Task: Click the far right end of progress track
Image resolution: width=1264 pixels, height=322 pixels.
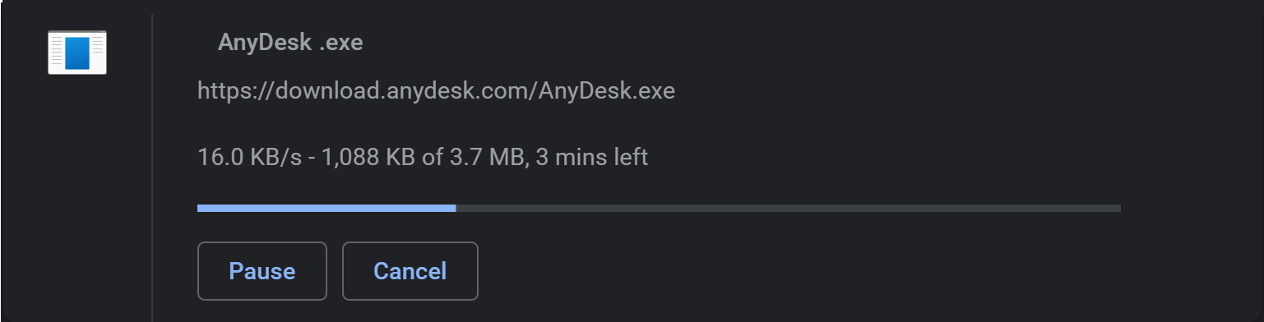Action: point(1118,209)
